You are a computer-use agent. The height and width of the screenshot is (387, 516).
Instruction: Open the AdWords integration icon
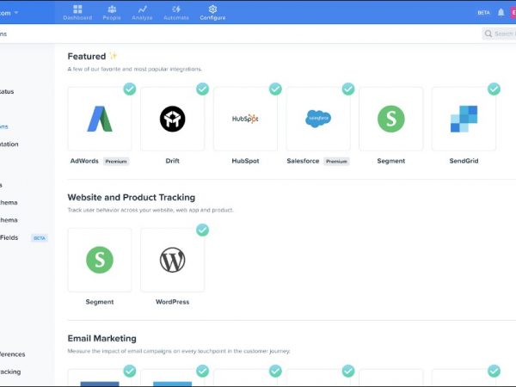coord(99,119)
